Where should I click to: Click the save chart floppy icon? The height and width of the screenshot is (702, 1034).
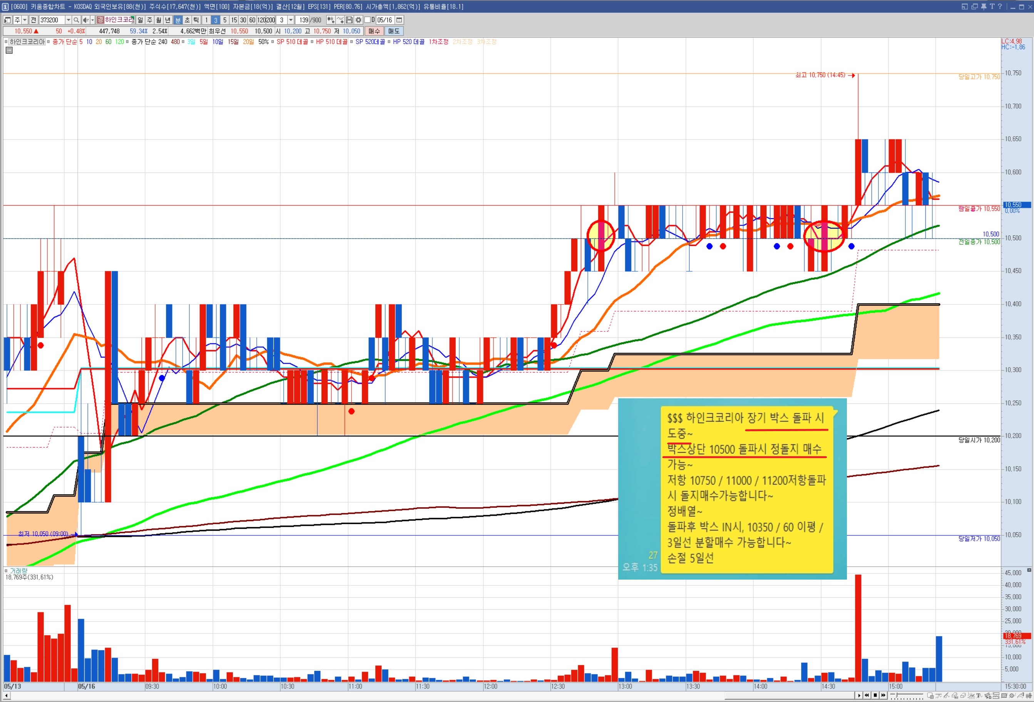349,20
